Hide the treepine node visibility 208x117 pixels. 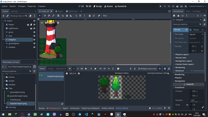tap(34, 40)
